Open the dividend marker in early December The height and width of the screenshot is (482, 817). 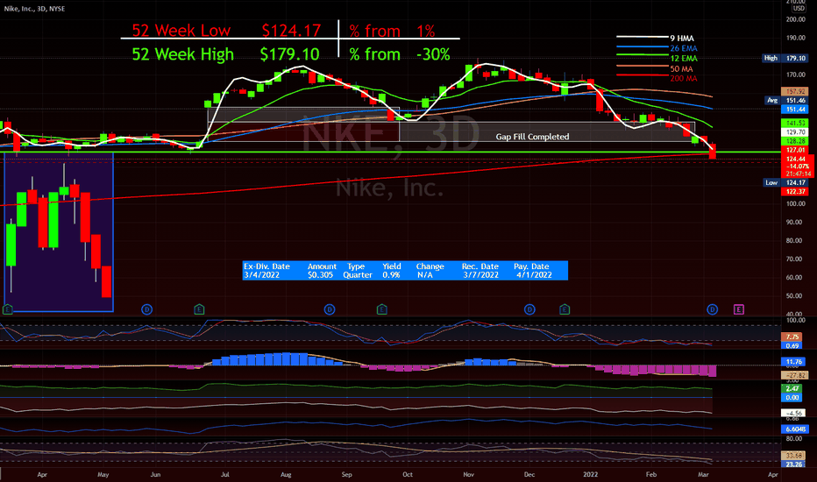(529, 309)
